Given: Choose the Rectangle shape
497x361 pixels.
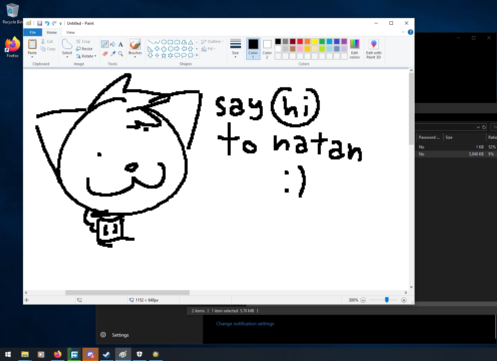Looking at the screenshot, I should point(171,42).
